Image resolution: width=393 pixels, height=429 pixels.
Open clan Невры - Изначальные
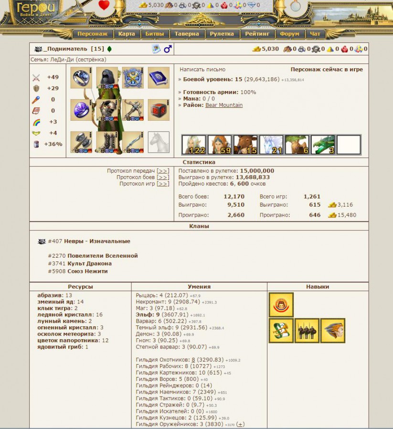(x=97, y=241)
